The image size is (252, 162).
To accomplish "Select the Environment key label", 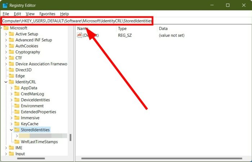I will [x=32, y=106].
